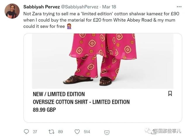
Task: Click the WeChat watermark logo icon
Action: (148, 131)
